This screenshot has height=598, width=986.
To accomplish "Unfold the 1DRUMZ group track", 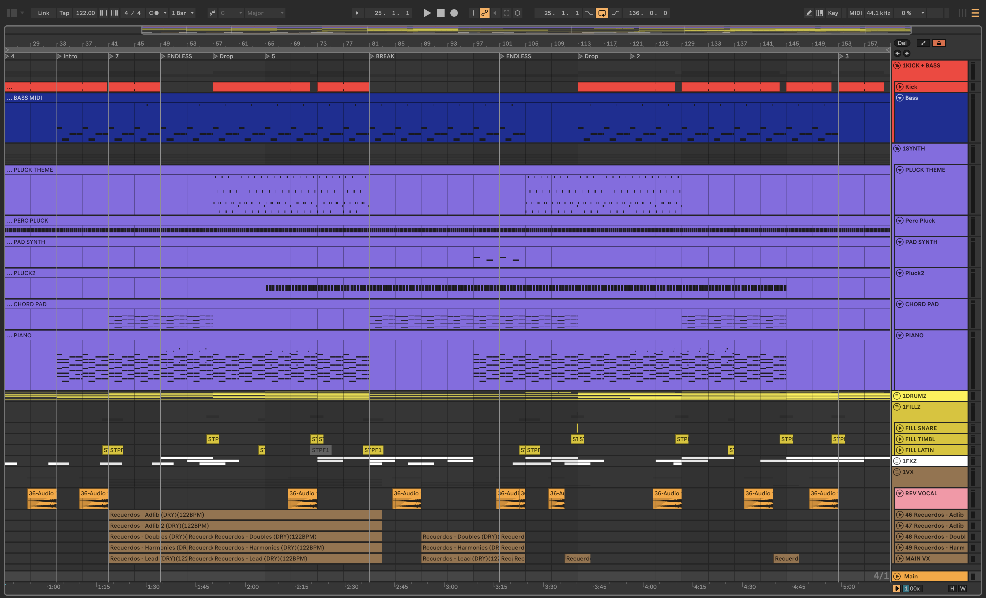I will tap(897, 396).
